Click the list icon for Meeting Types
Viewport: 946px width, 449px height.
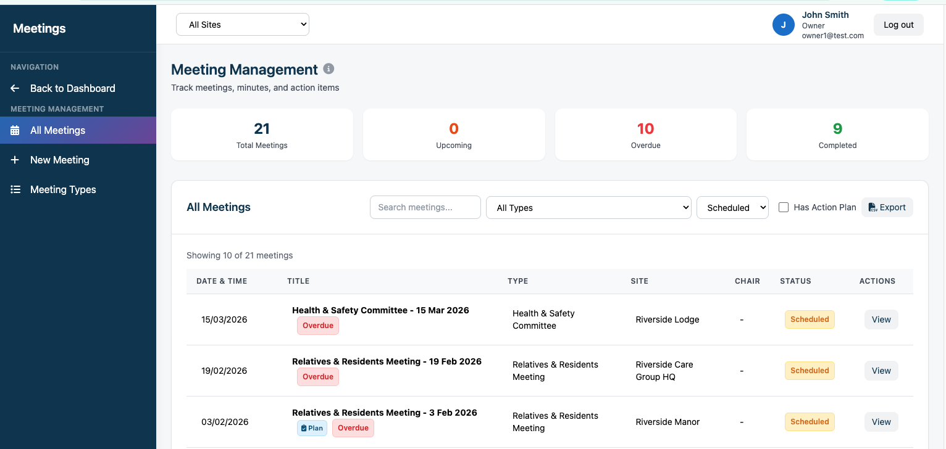pos(15,189)
